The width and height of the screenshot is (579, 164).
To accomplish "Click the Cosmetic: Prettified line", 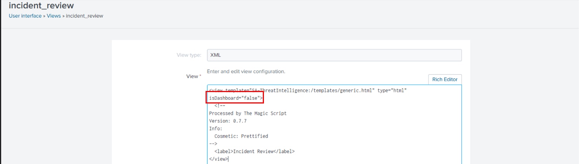I will [241, 136].
